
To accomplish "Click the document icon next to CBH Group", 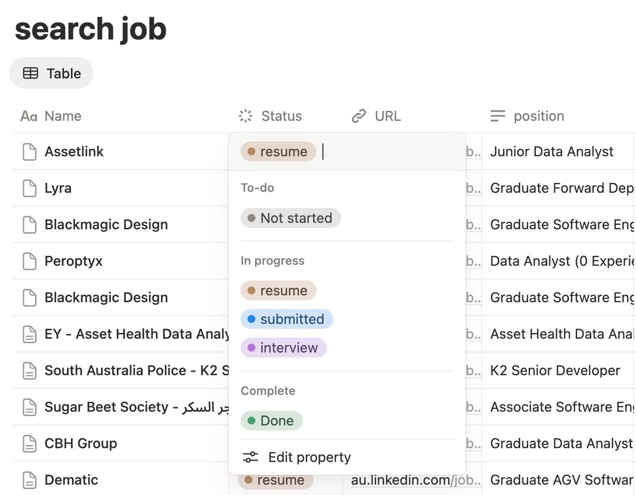I will (30, 444).
